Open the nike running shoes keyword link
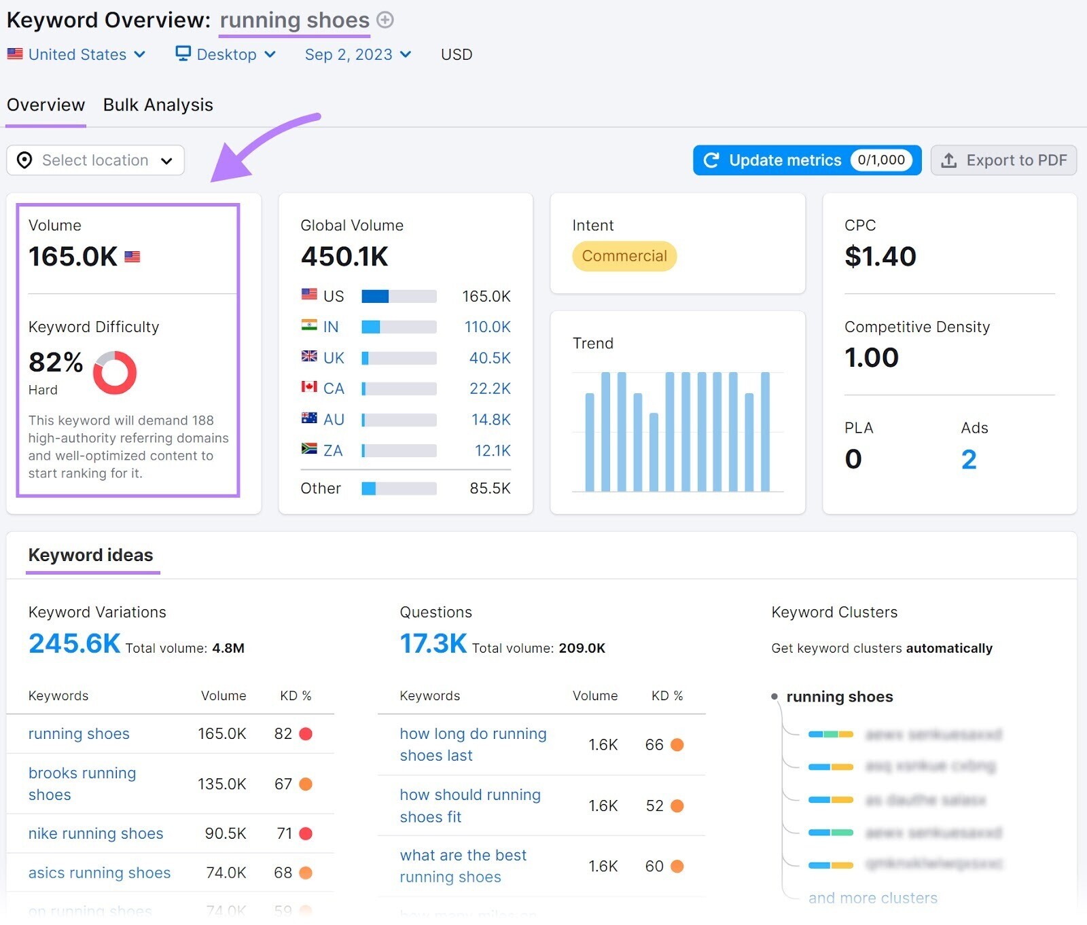The image size is (1087, 925). click(x=95, y=833)
